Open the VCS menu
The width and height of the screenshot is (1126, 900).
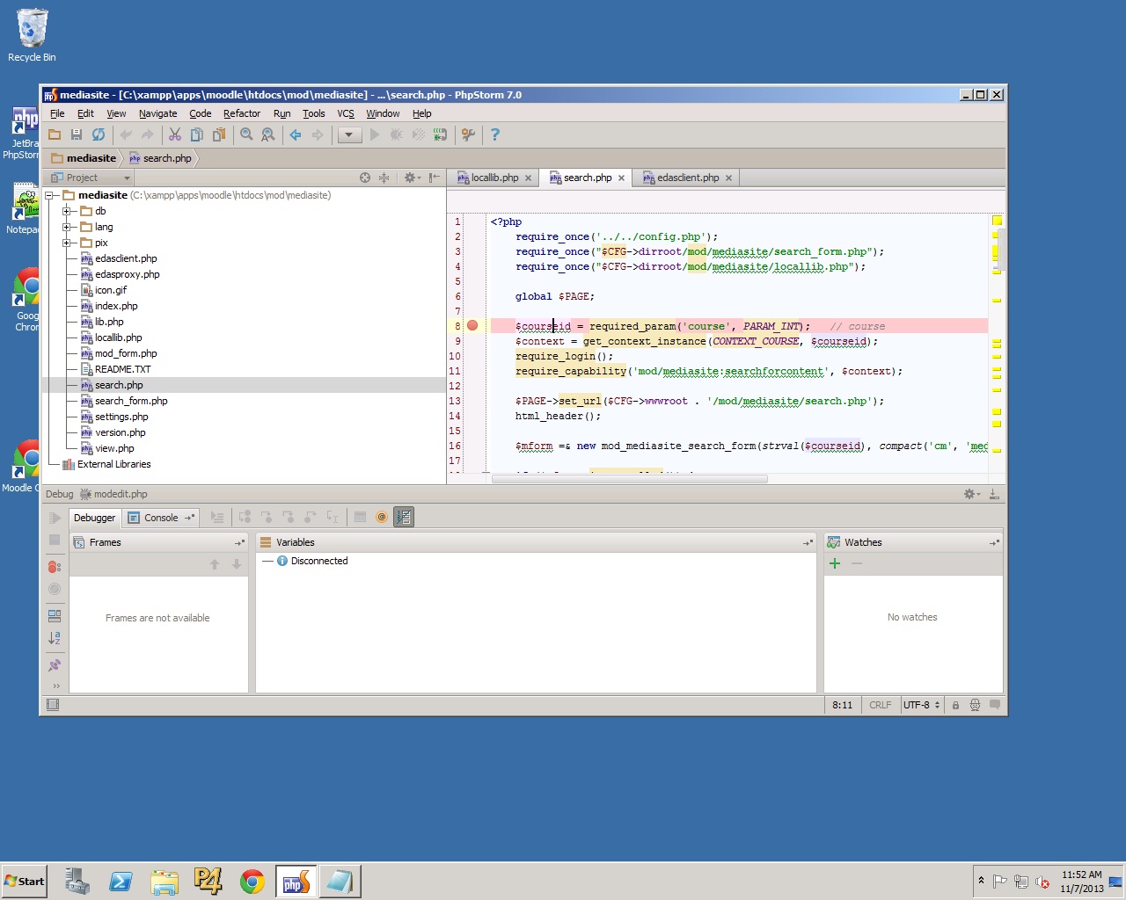[346, 113]
